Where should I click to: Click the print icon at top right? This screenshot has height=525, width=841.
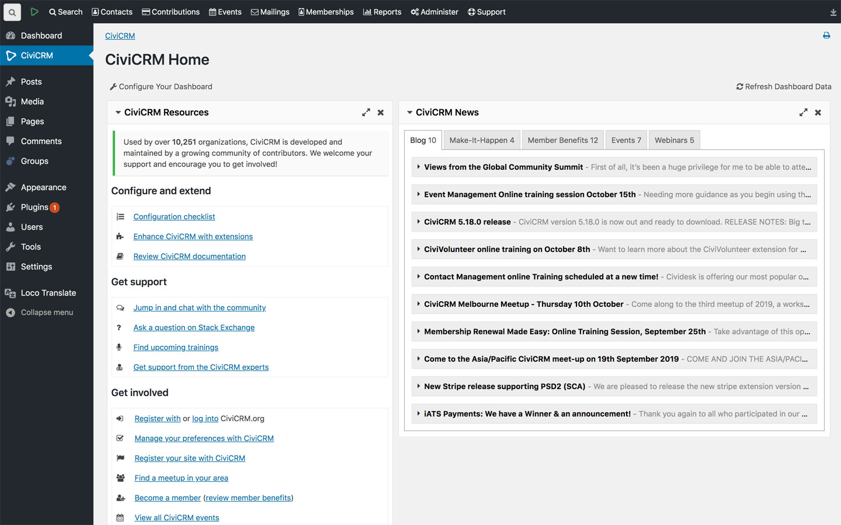(826, 36)
